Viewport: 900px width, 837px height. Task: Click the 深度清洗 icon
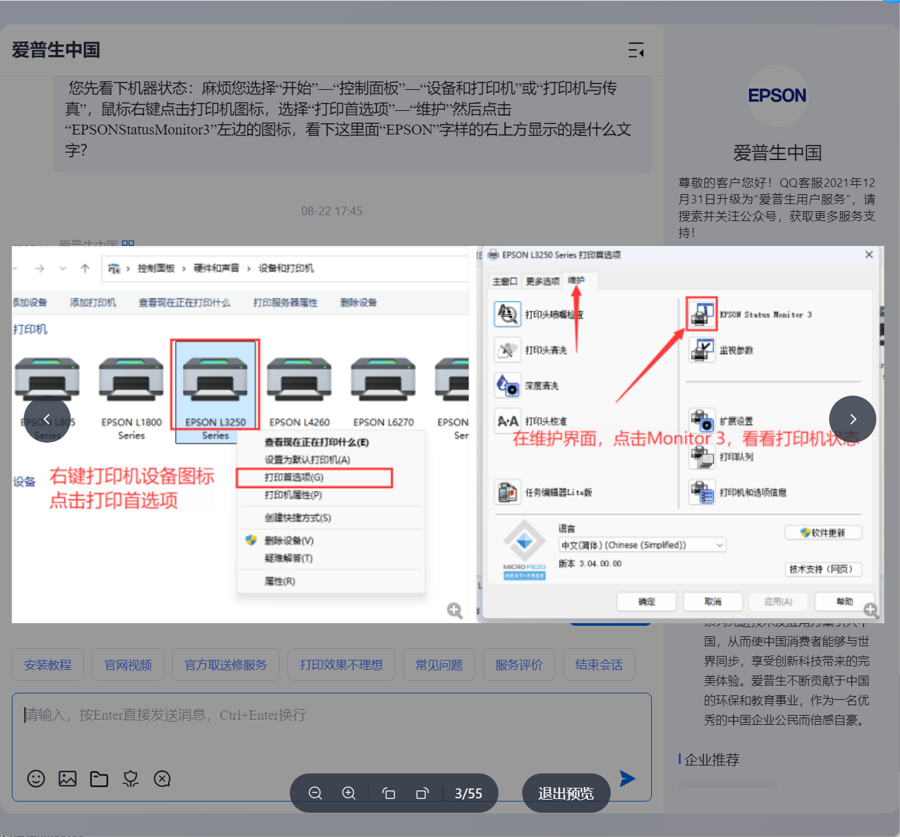[507, 385]
